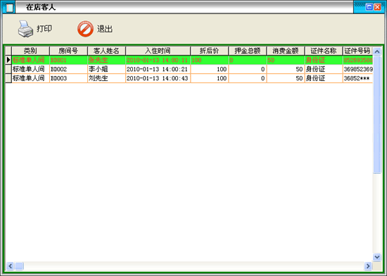The image size is (387, 276).
Task: Click the 房间号 column header
Action: click(69, 51)
